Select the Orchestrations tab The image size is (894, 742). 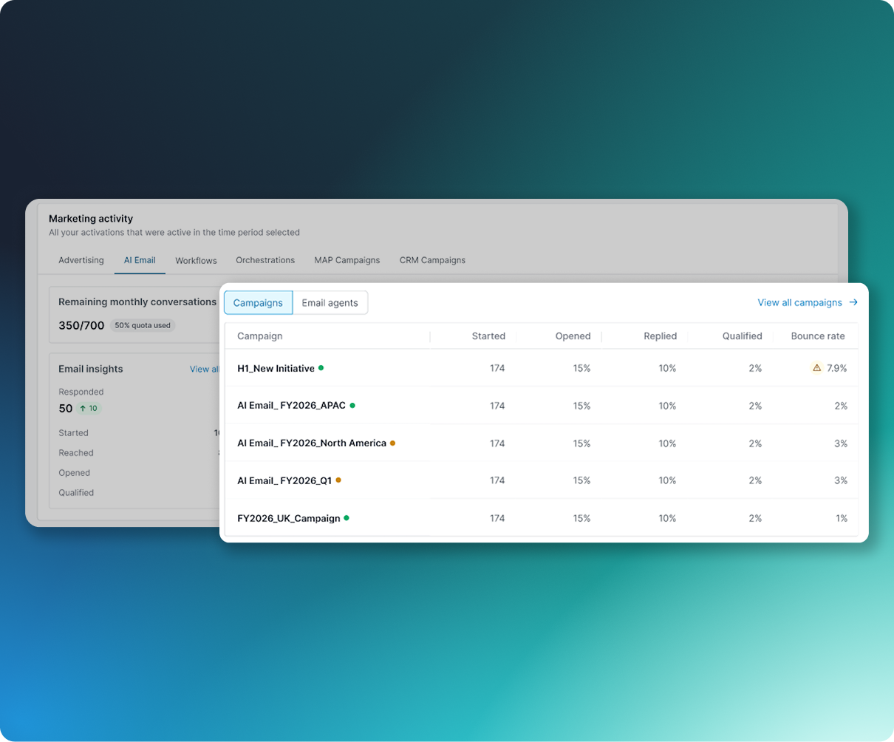point(265,260)
